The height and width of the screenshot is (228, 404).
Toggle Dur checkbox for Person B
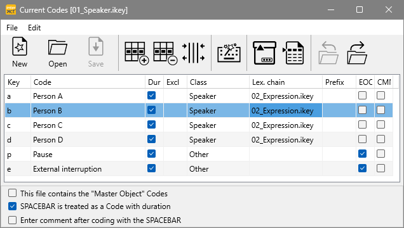pyautogui.click(x=151, y=110)
